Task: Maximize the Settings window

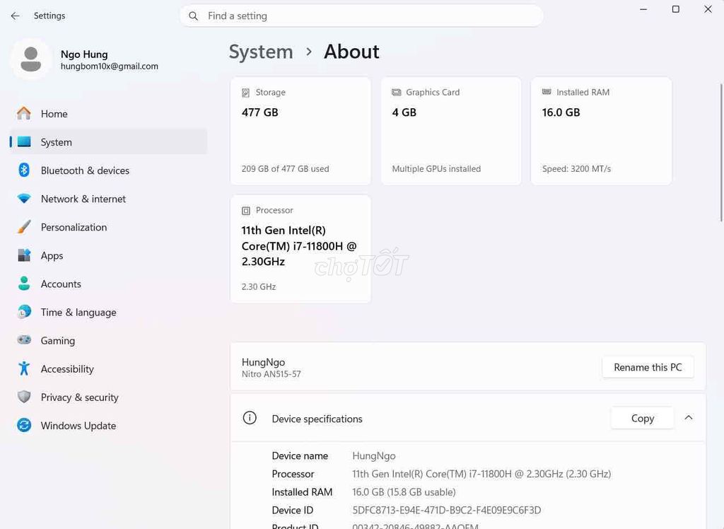Action: (675, 9)
